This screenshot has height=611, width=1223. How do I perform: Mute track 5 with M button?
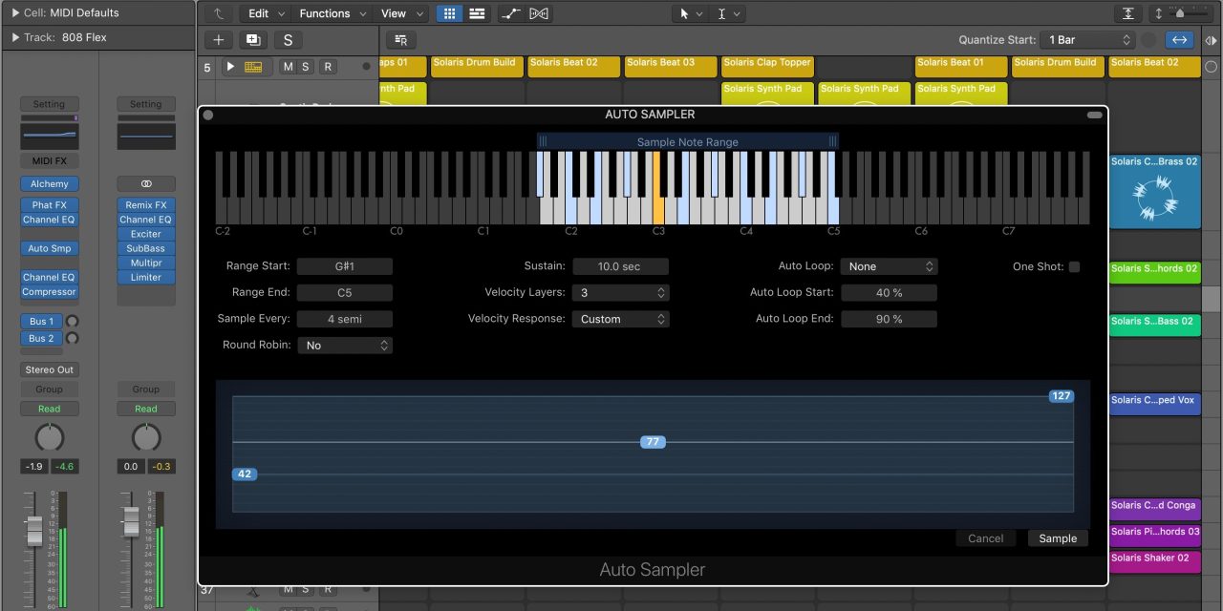coord(288,67)
